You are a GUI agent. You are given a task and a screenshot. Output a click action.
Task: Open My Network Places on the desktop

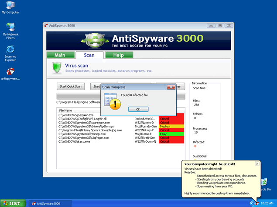tap(10, 27)
